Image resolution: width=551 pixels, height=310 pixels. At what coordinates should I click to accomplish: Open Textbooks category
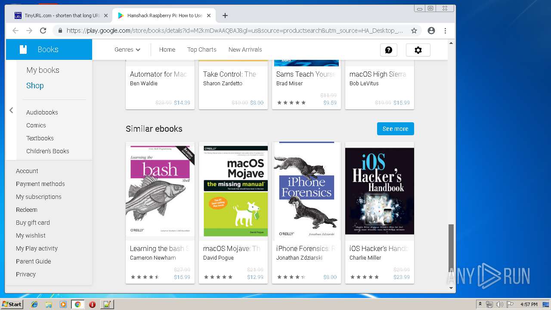pyautogui.click(x=40, y=138)
